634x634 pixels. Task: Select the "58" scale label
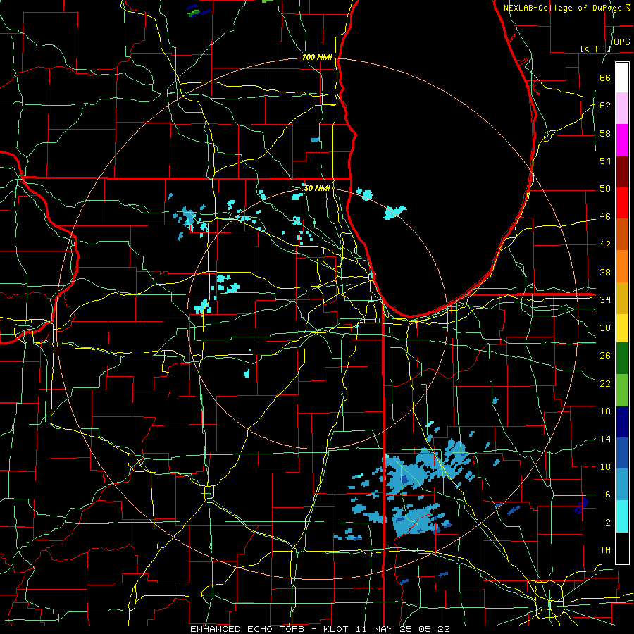coord(605,133)
